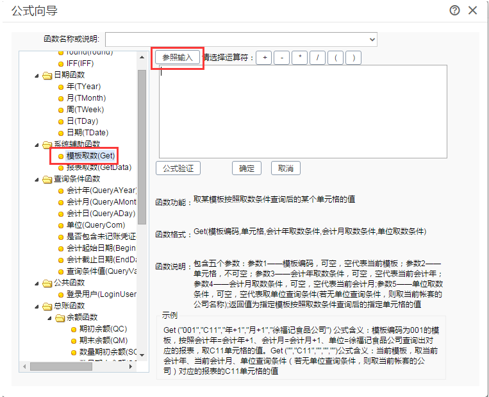Select 周(TWeek) function
The image size is (489, 397).
click(x=85, y=110)
